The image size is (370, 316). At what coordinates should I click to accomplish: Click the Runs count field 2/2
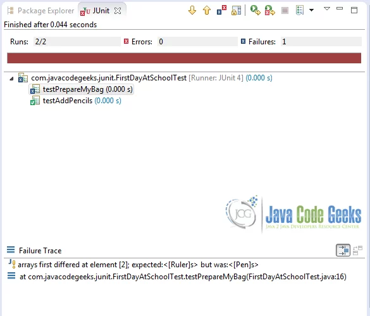click(77, 42)
